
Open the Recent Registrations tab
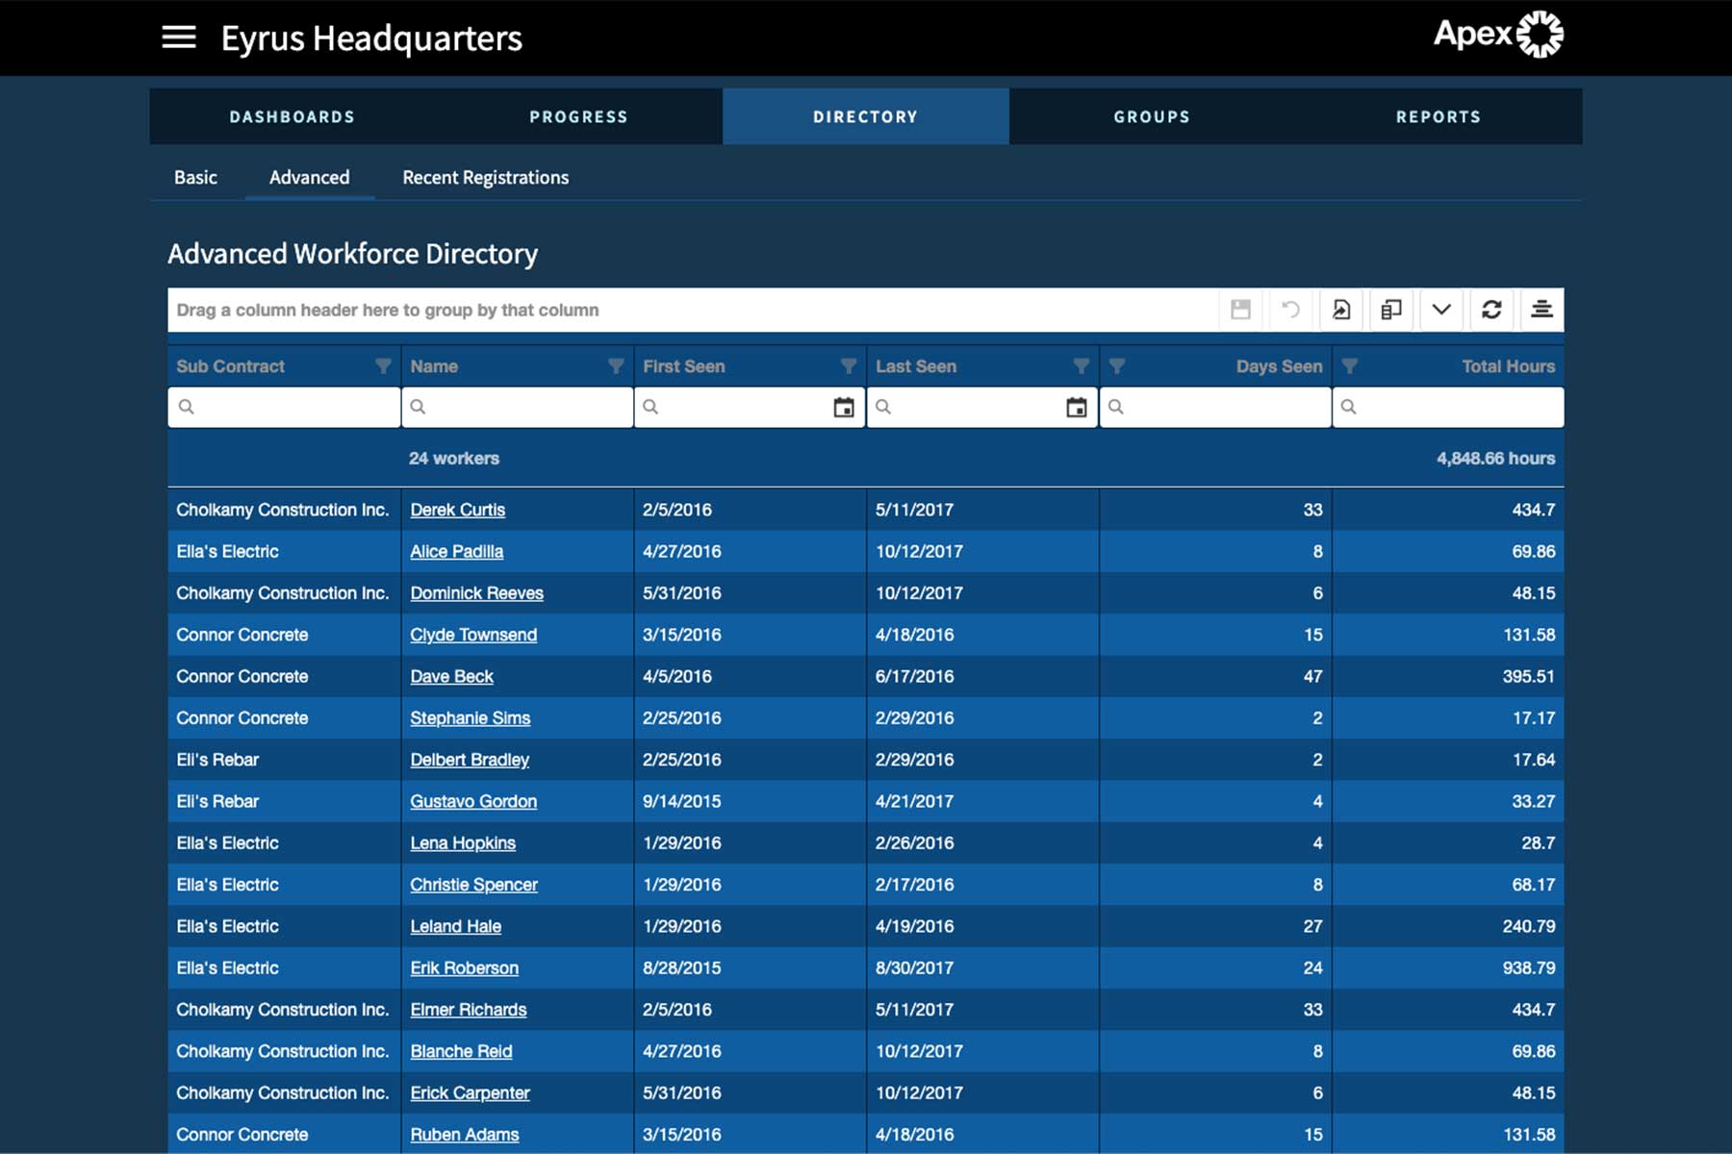click(485, 177)
